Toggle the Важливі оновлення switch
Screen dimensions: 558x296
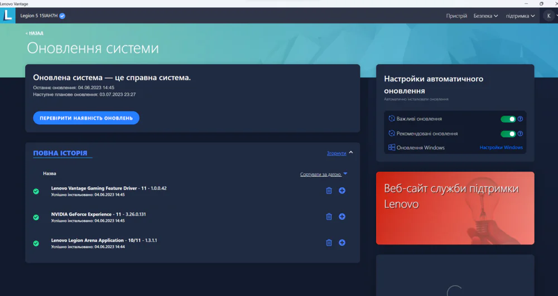(x=508, y=119)
